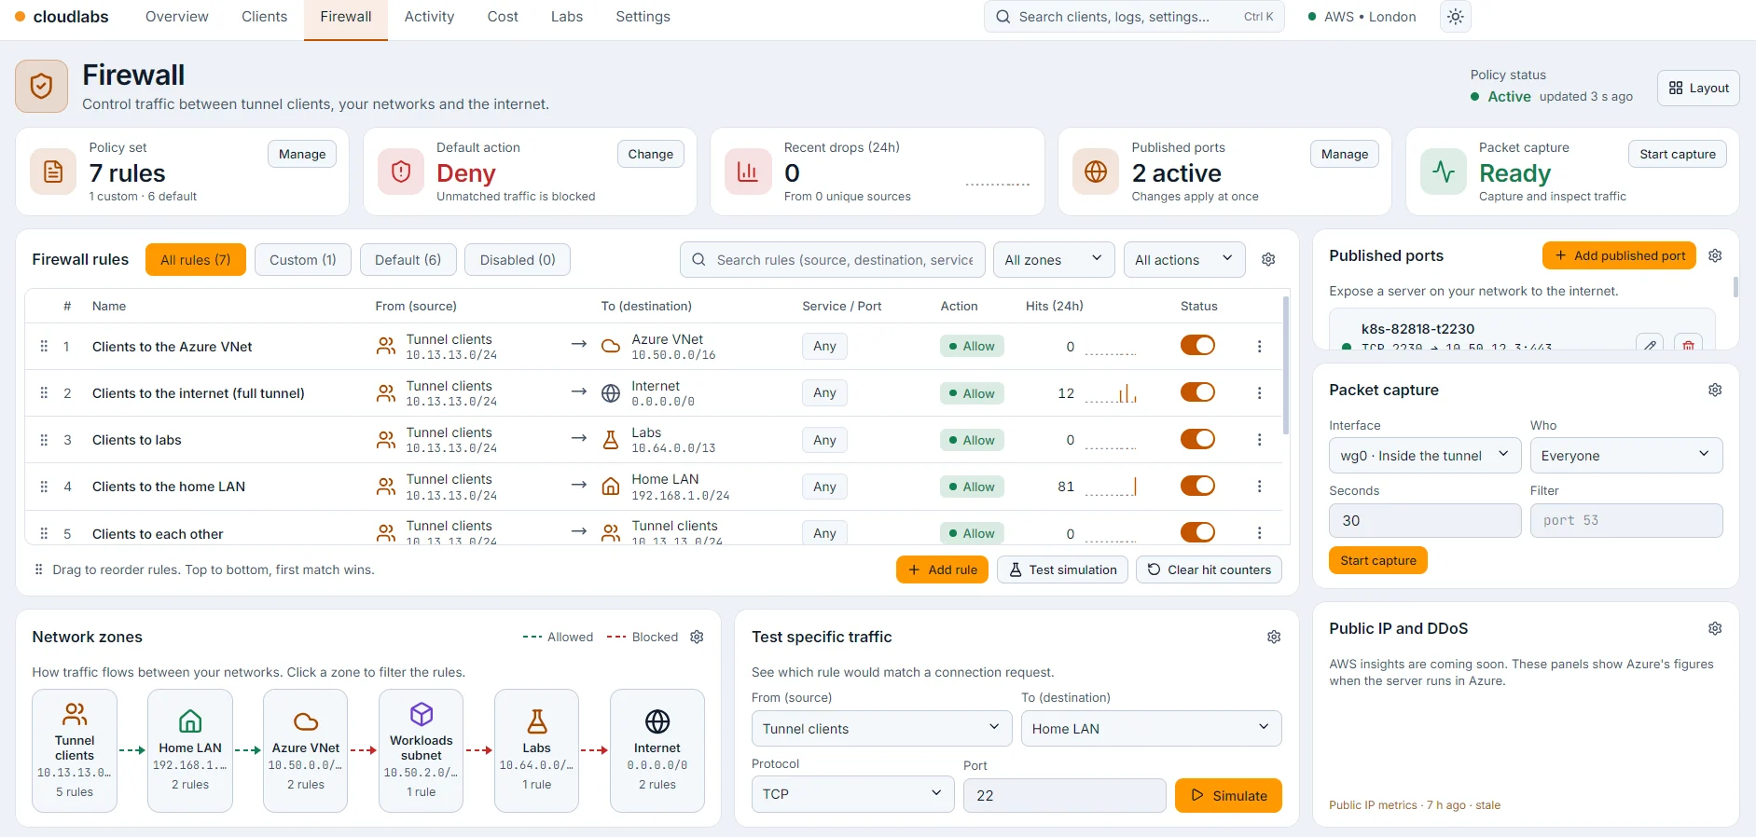Go to the Clients tab
This screenshot has width=1756, height=837.
pyautogui.click(x=264, y=17)
